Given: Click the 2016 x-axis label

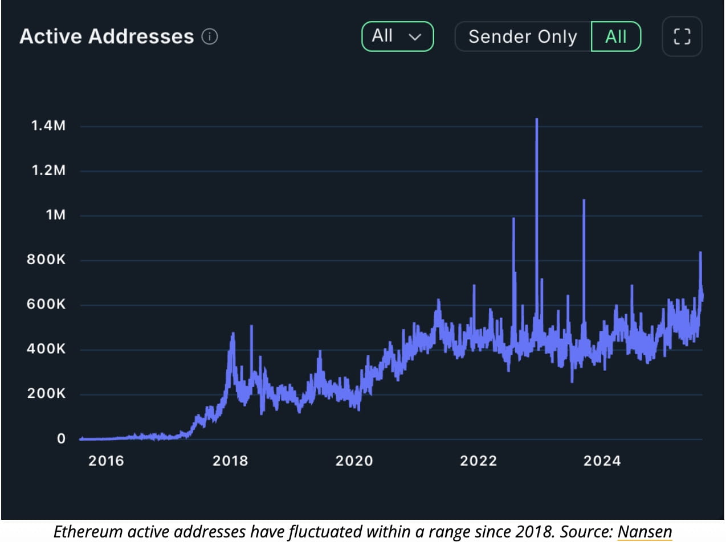Looking at the screenshot, I should [x=106, y=461].
